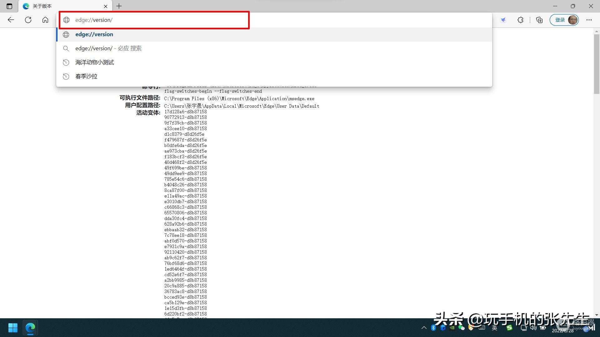Open the Bluetooth tray icon
This screenshot has height=337, width=600.
pos(433,328)
